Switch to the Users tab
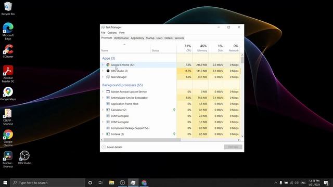The width and height of the screenshot is (333, 187). coord(159,38)
